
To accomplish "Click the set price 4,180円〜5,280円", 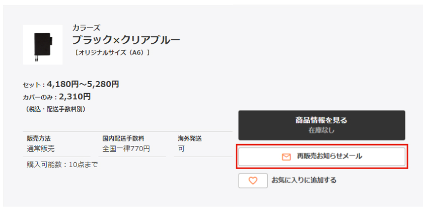I will click(83, 84).
